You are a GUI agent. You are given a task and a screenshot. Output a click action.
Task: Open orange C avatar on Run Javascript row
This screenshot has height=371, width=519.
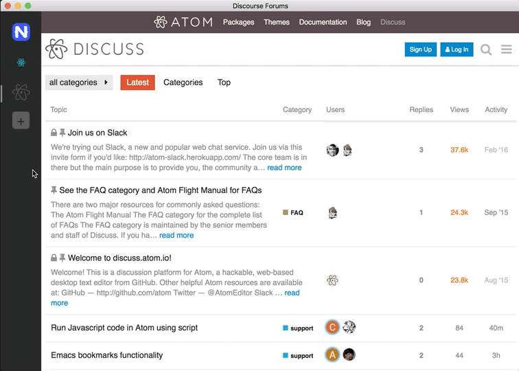[x=332, y=328]
